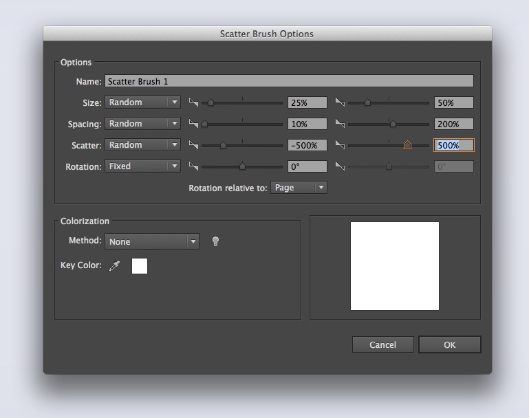Click the brush Name text field
Screen dimensions: 529x418
[x=289, y=81]
